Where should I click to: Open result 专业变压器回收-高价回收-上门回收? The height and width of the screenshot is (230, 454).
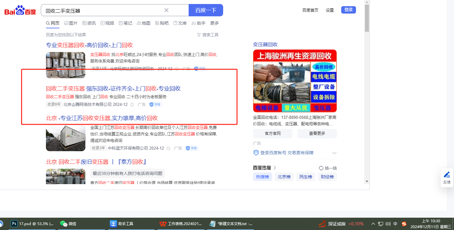[x=89, y=45]
